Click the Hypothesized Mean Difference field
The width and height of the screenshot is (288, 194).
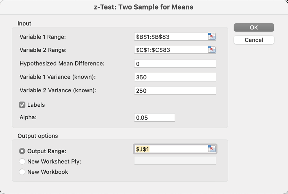click(175, 64)
